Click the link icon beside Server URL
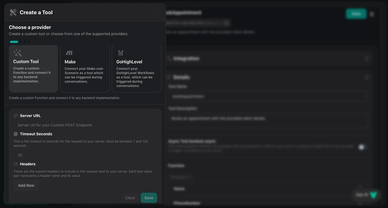Viewport: 388px width, 208px height. point(16,116)
